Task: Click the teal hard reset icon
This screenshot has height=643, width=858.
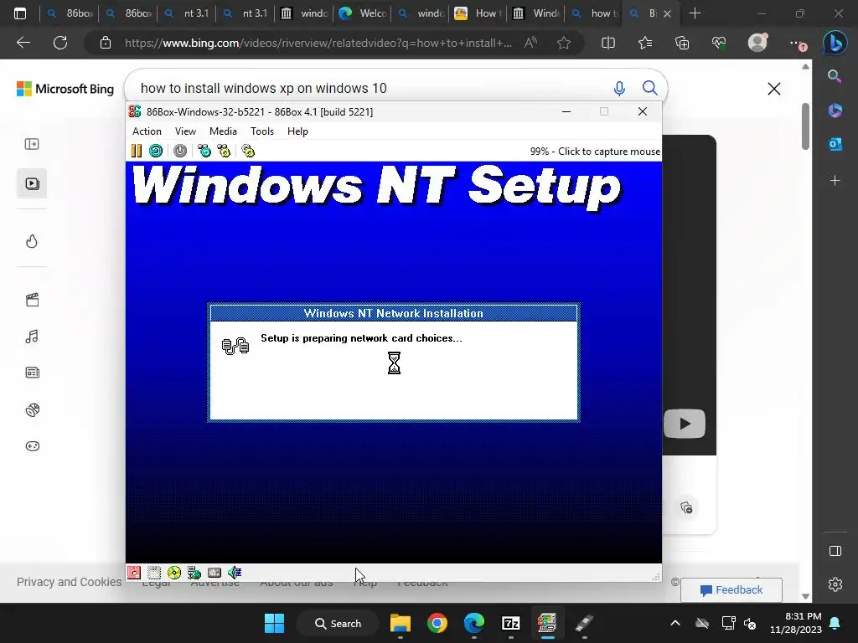Action: tap(155, 151)
